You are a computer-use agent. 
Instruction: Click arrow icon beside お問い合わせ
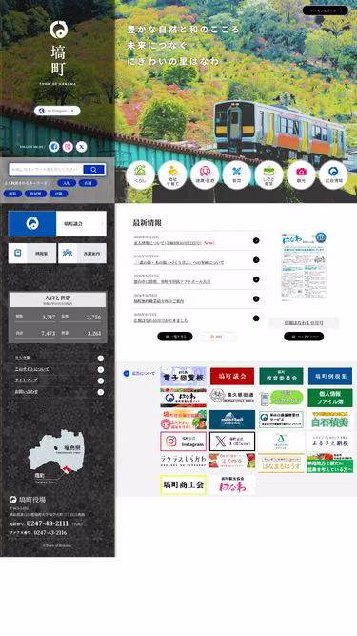click(100, 392)
